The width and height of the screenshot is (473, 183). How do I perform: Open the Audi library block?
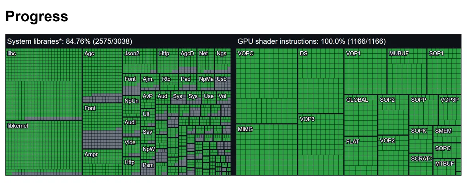132,127
